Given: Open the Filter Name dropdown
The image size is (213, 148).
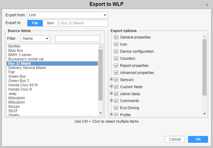Looking at the screenshot, I should click(35, 39).
